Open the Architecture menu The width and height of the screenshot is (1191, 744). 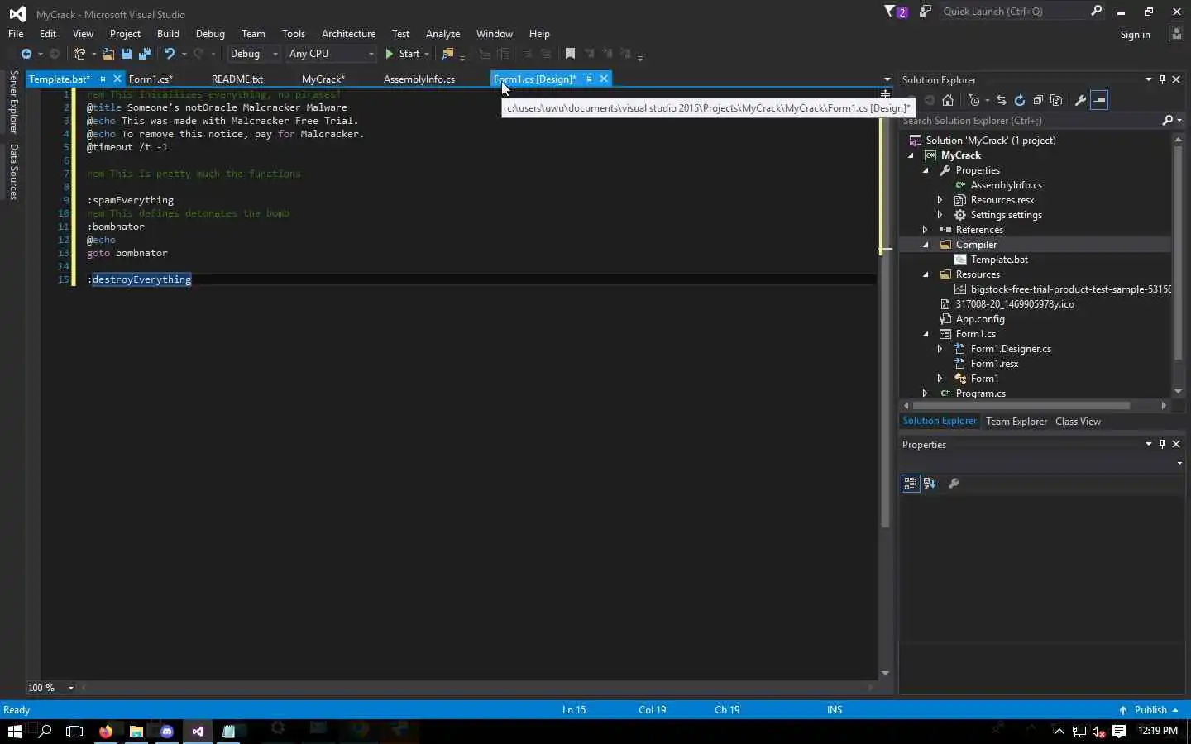click(348, 34)
